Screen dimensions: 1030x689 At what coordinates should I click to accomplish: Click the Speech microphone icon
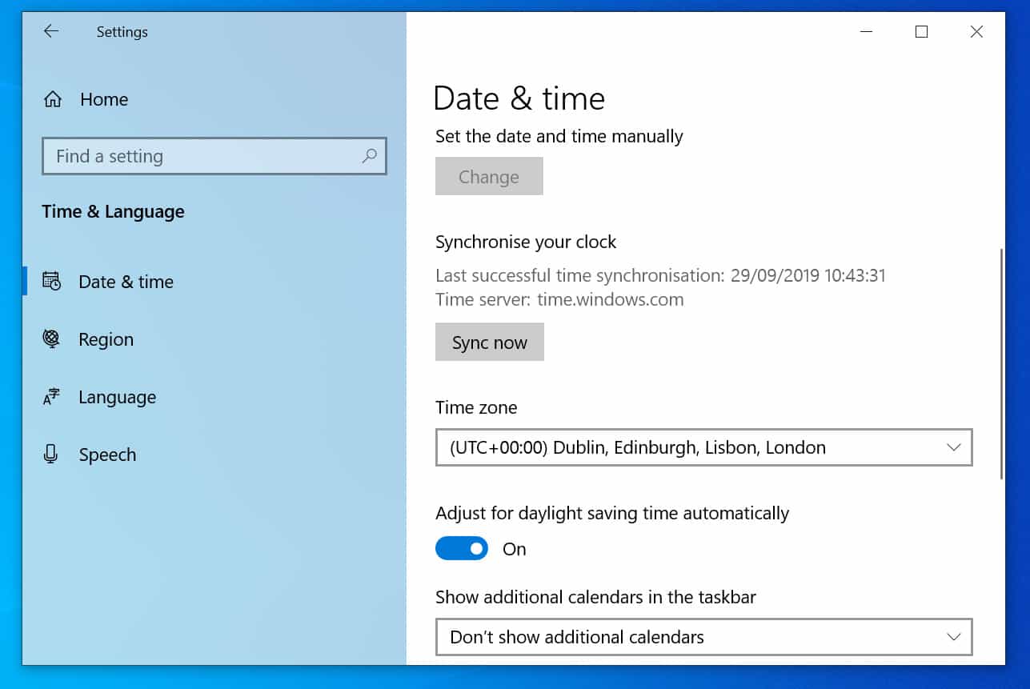click(x=50, y=454)
